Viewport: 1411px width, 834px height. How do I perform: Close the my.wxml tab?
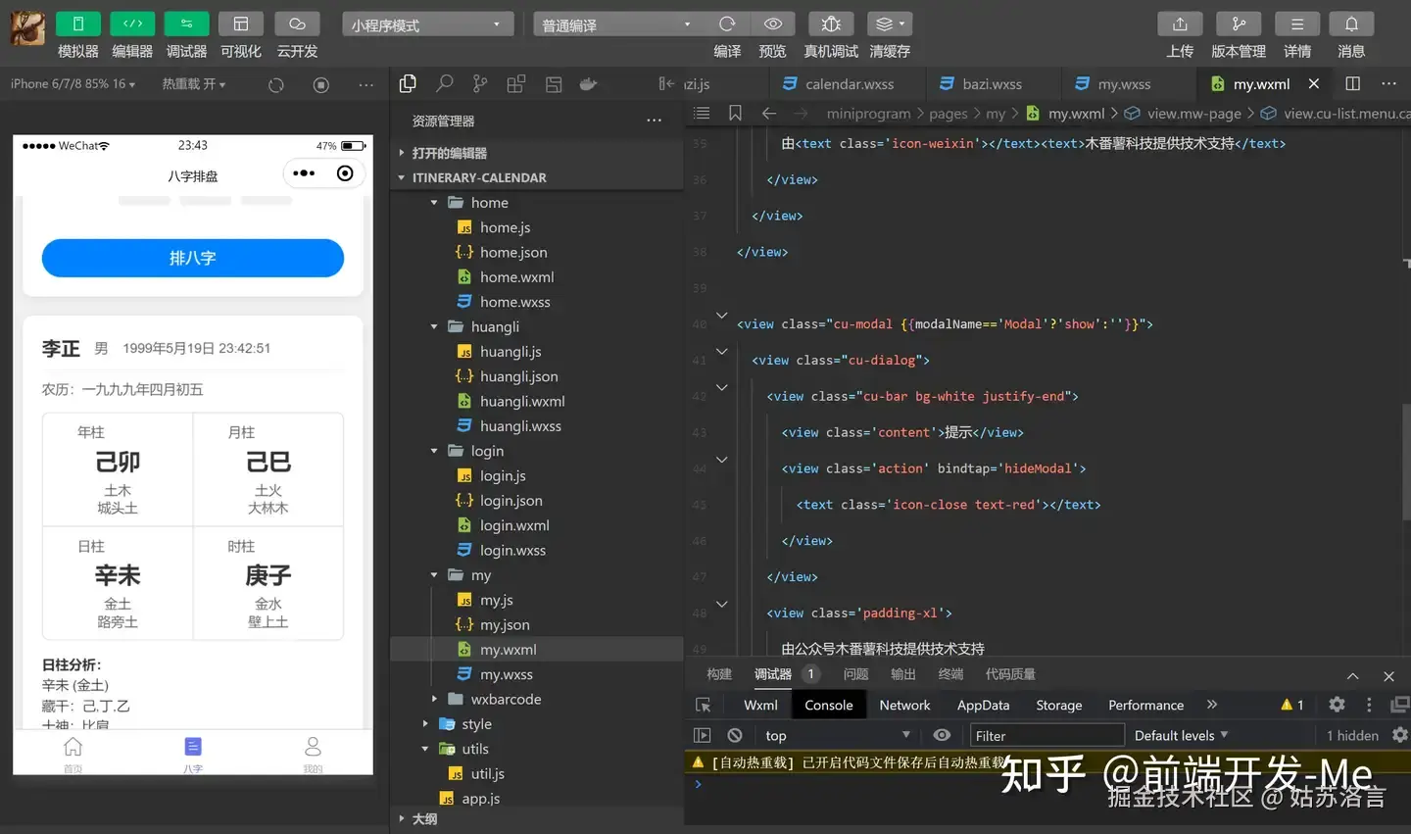pos(1314,84)
